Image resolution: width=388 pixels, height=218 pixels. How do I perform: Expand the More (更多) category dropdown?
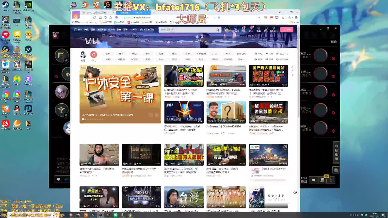(241, 59)
